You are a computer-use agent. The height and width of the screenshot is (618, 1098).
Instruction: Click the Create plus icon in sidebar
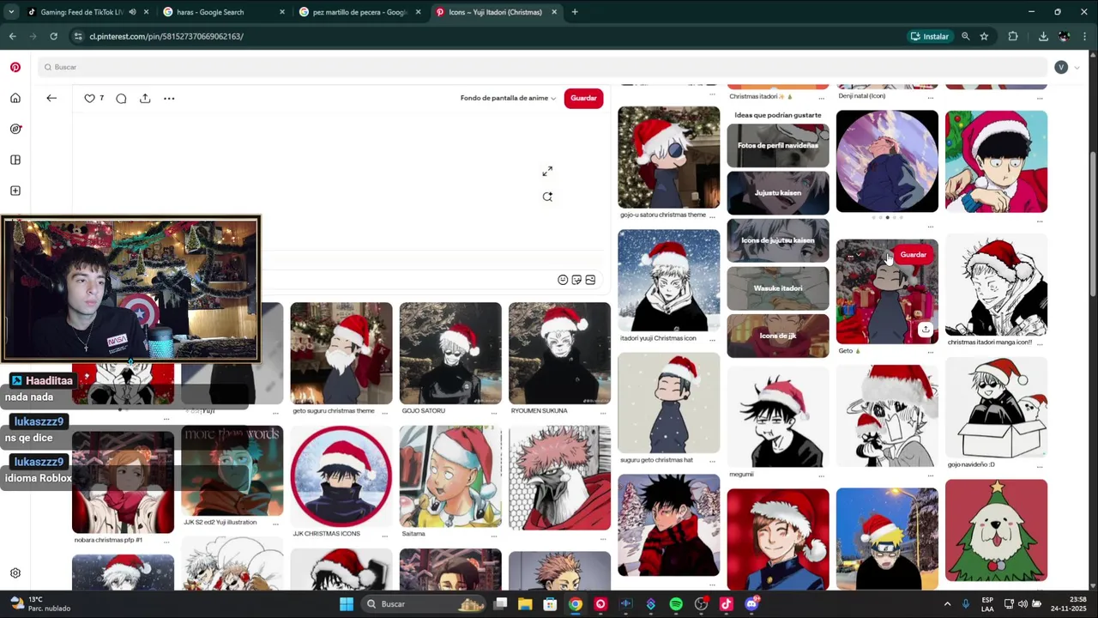pos(15,191)
